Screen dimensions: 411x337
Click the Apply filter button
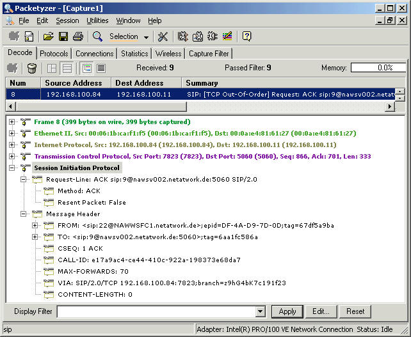pyautogui.click(x=287, y=311)
